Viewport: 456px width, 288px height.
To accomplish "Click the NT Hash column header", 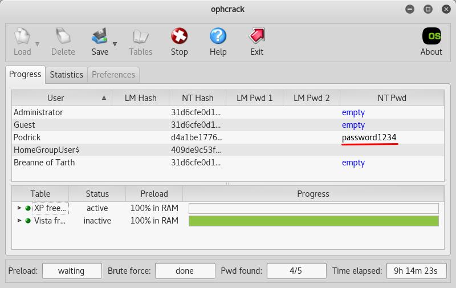I will coord(197,98).
